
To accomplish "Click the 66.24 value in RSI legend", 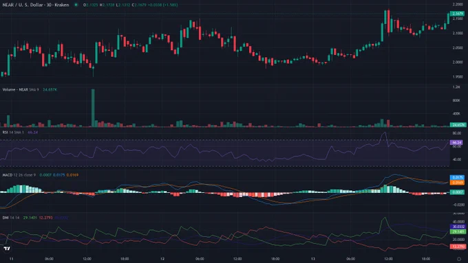I will tap(32, 133).
